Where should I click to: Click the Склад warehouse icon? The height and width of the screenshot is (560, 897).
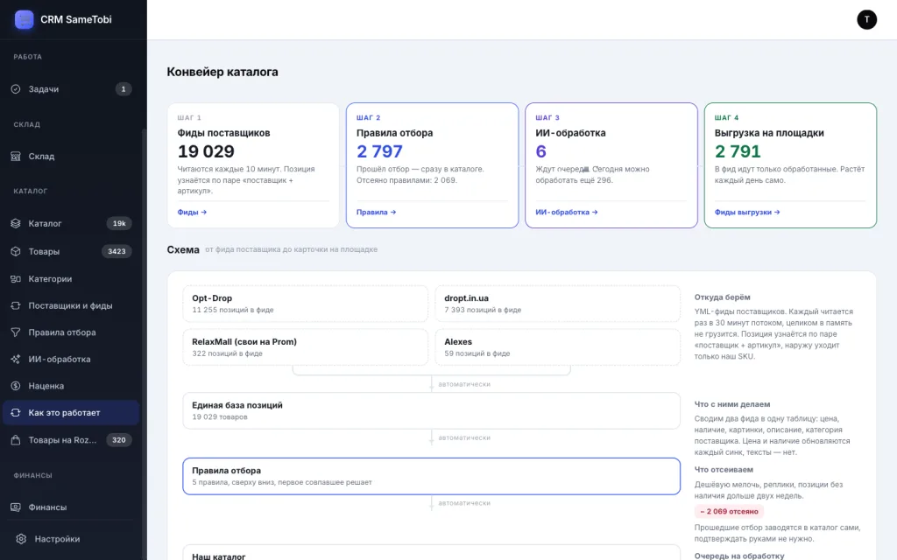coord(16,157)
